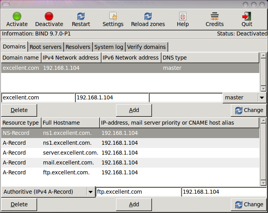Click the ftp.excellent.com hostname input field
268x213 pixels.
click(138, 192)
